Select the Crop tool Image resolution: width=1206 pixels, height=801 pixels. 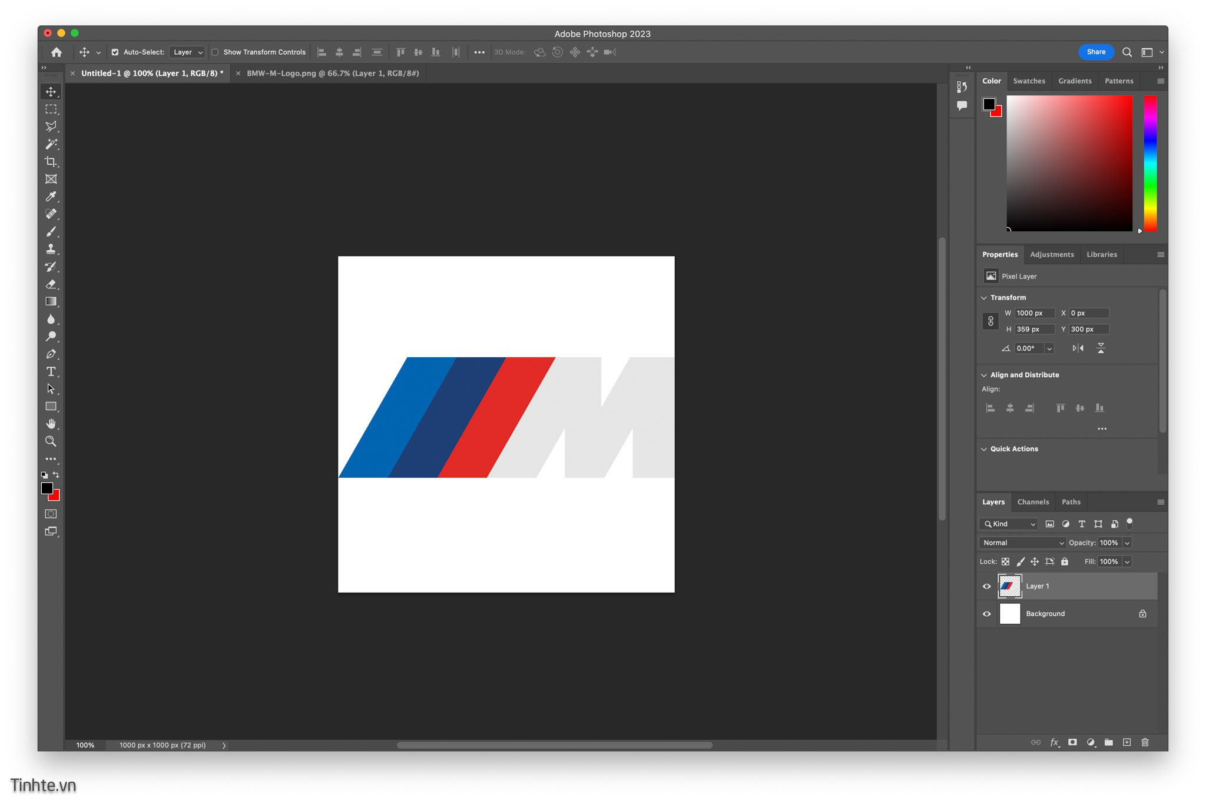[51, 162]
